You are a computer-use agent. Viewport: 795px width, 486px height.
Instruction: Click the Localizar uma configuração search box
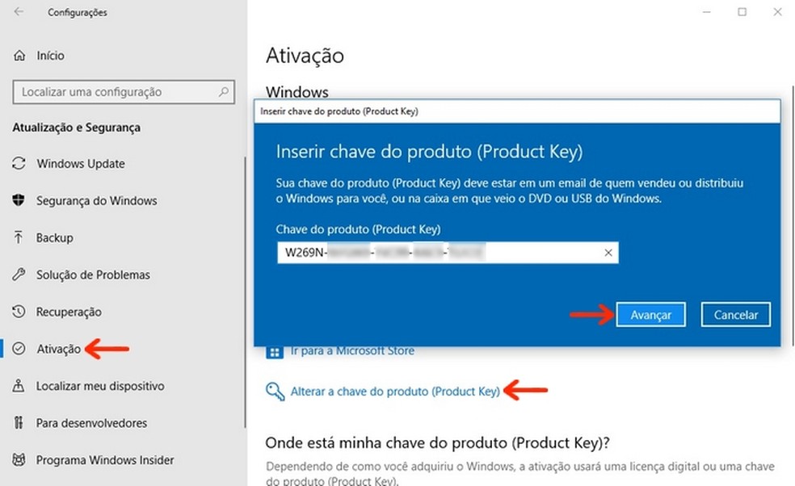113,92
